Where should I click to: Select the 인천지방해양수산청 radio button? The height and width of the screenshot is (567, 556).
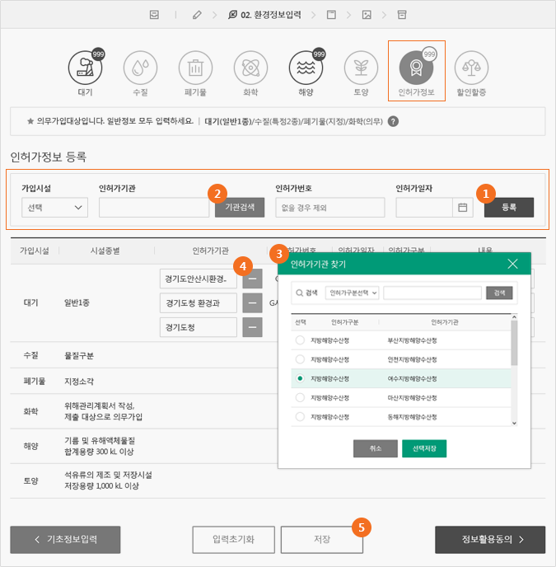pyautogui.click(x=300, y=359)
